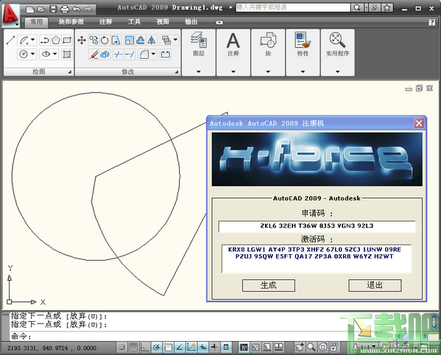Click the 激活码 activation code box
The image size is (441, 355).
317,259
